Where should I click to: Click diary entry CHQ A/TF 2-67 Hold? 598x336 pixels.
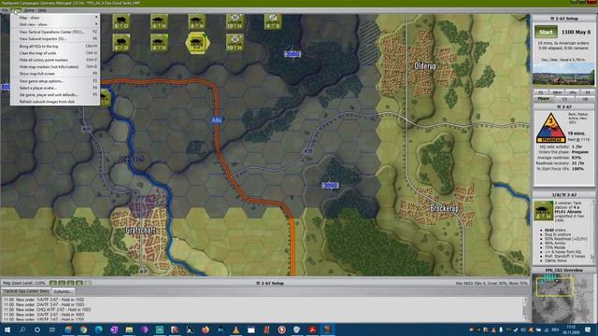[48, 310]
